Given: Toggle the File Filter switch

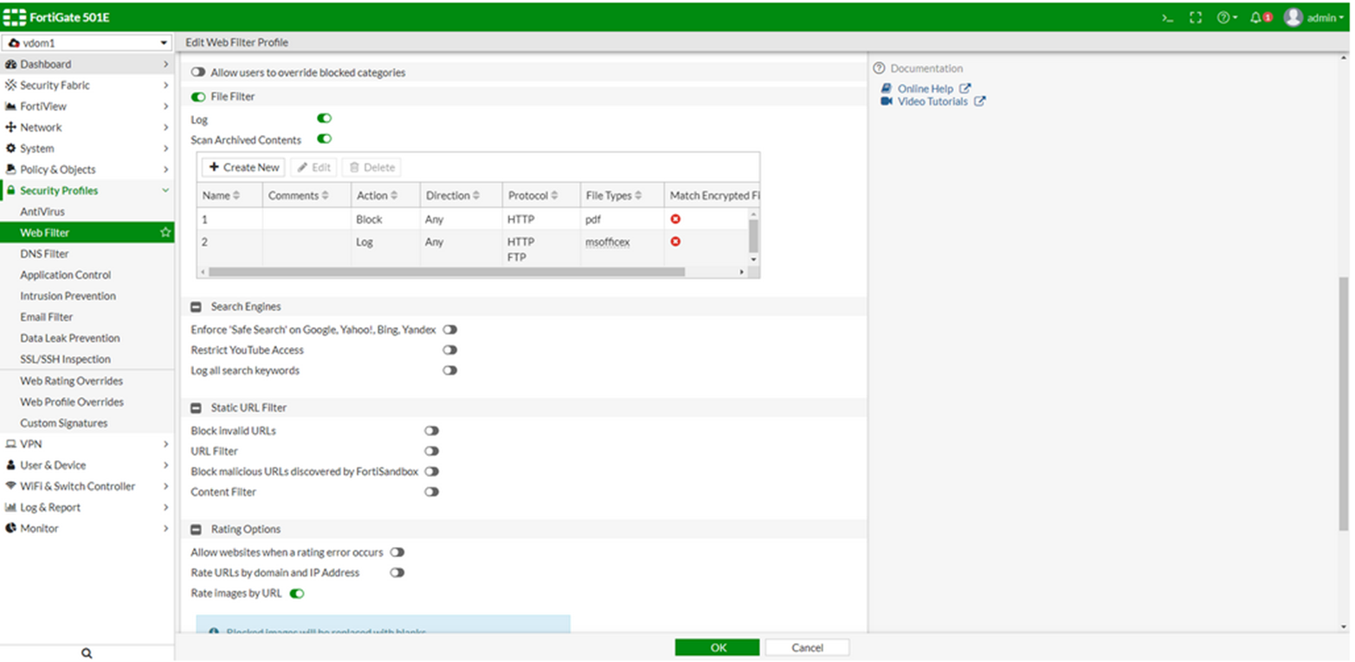Looking at the screenshot, I should click(198, 97).
